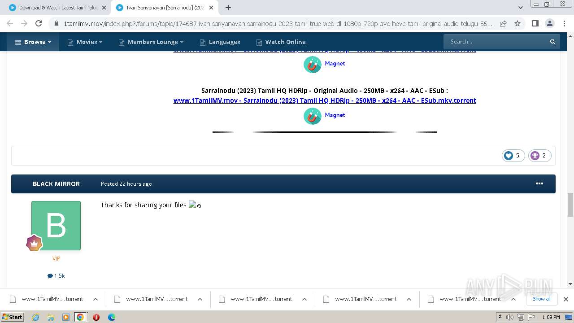The height and width of the screenshot is (323, 574).
Task: Close the Download & Watch Latest Tamil tab
Action: click(x=104, y=8)
